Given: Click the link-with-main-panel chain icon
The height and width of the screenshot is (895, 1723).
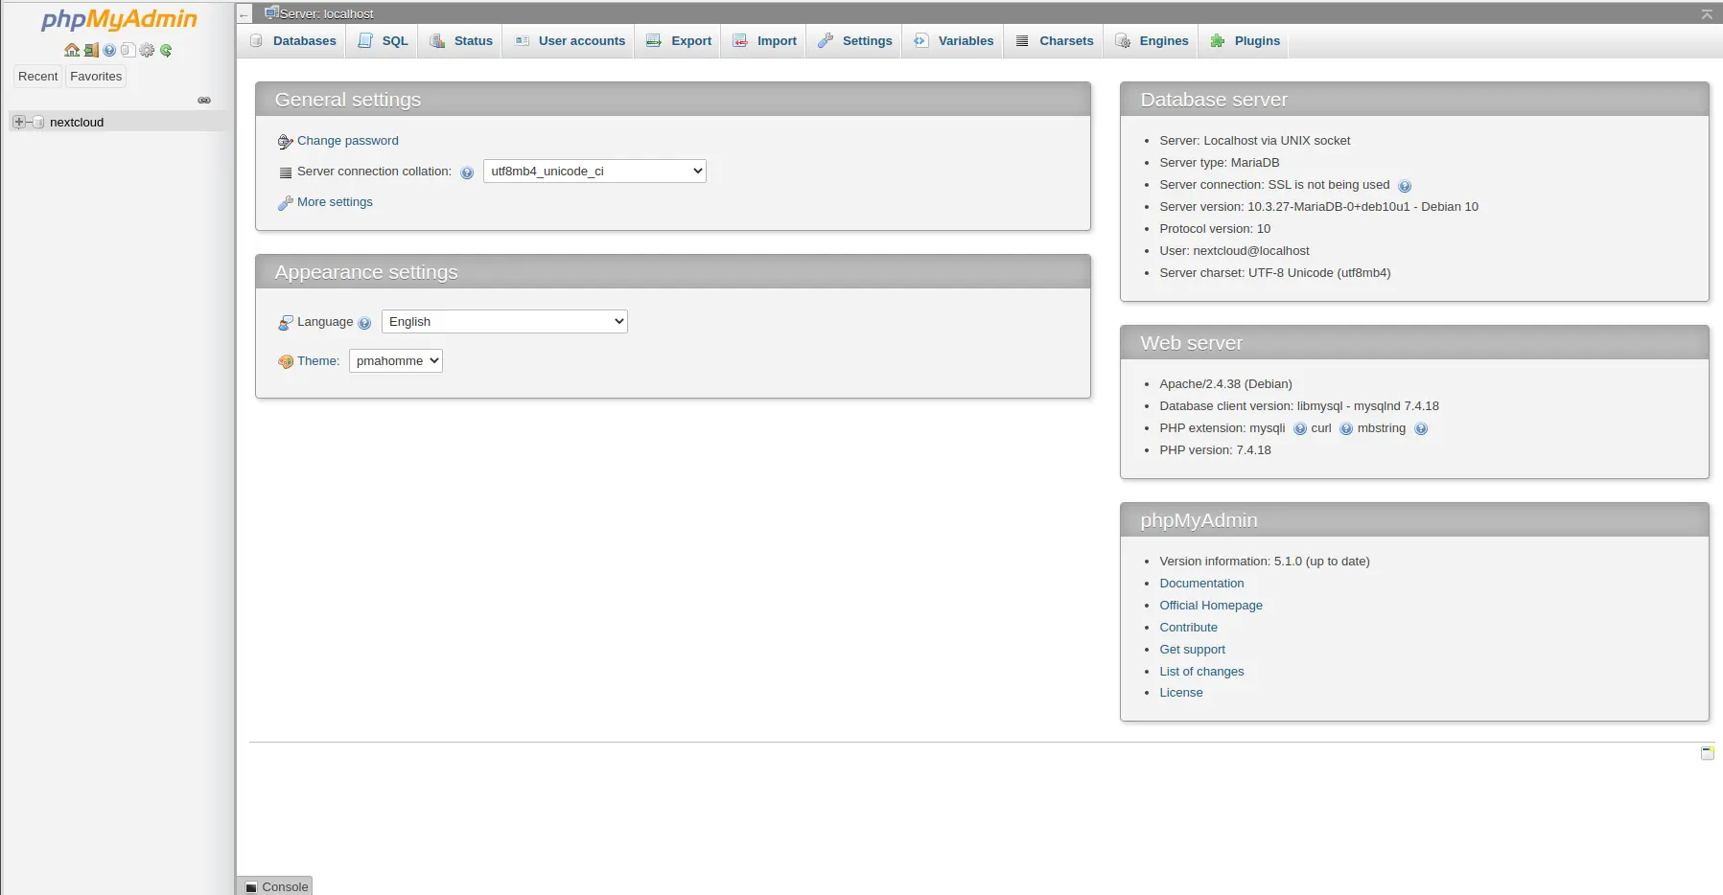Looking at the screenshot, I should [x=204, y=100].
